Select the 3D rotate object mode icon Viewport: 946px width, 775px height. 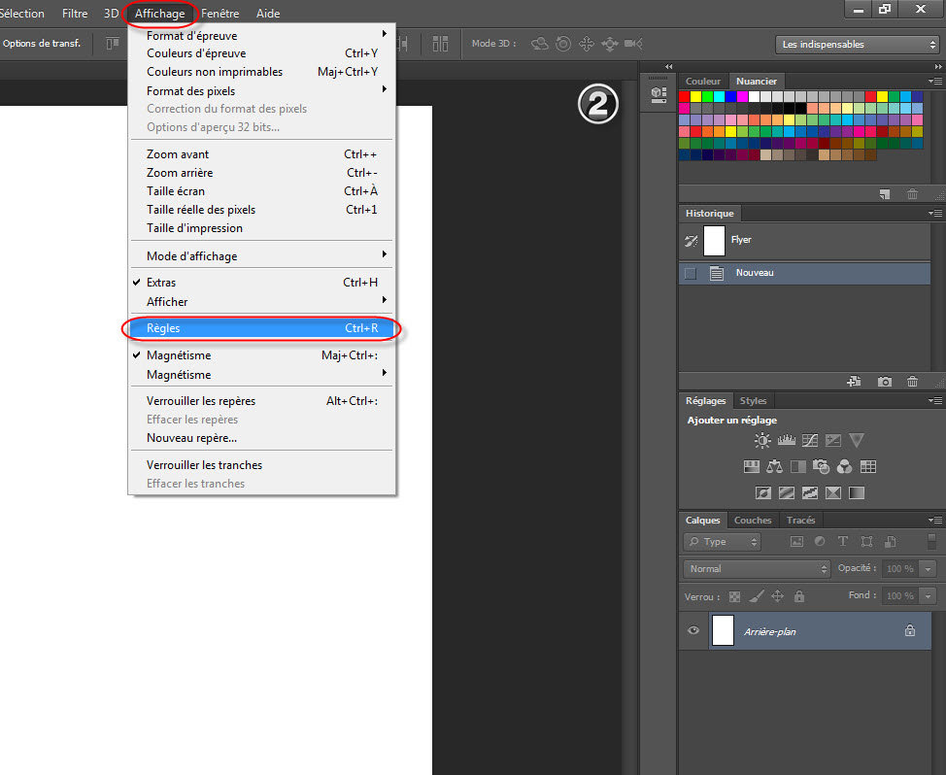[x=539, y=44]
